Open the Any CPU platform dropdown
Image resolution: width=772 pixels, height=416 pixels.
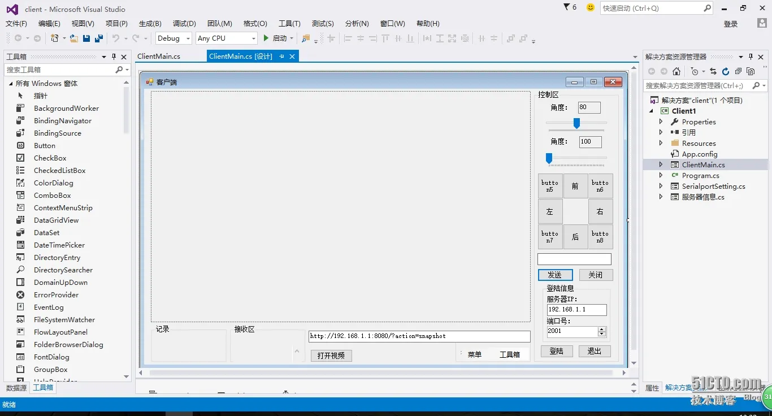point(253,38)
